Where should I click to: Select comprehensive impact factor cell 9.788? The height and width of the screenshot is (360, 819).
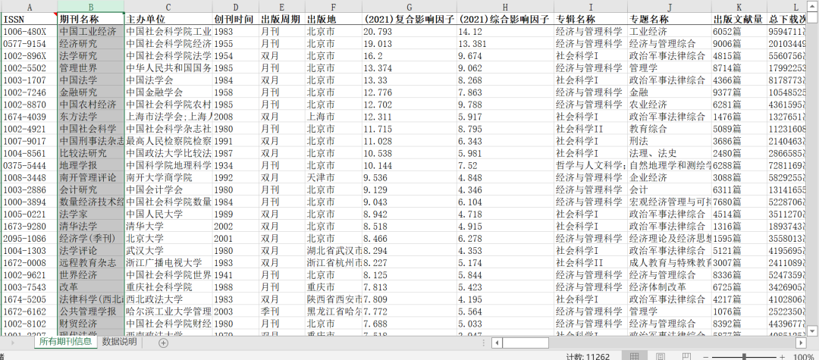505,105
